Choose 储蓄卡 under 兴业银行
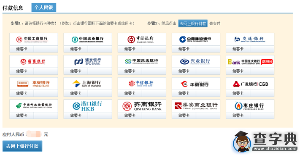Image resolution: width=300 pixels, height=155 pixels. click(x=184, y=71)
